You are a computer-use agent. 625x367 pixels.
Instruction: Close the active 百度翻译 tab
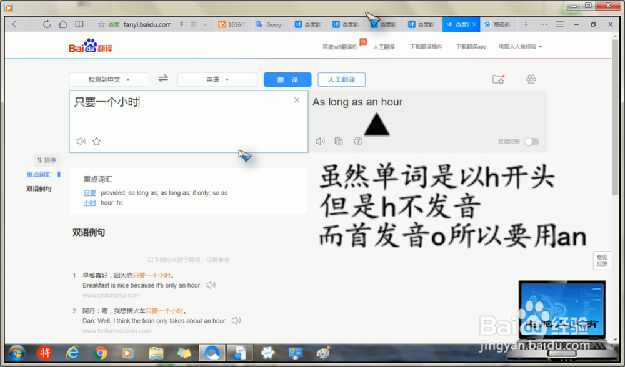[x=474, y=24]
